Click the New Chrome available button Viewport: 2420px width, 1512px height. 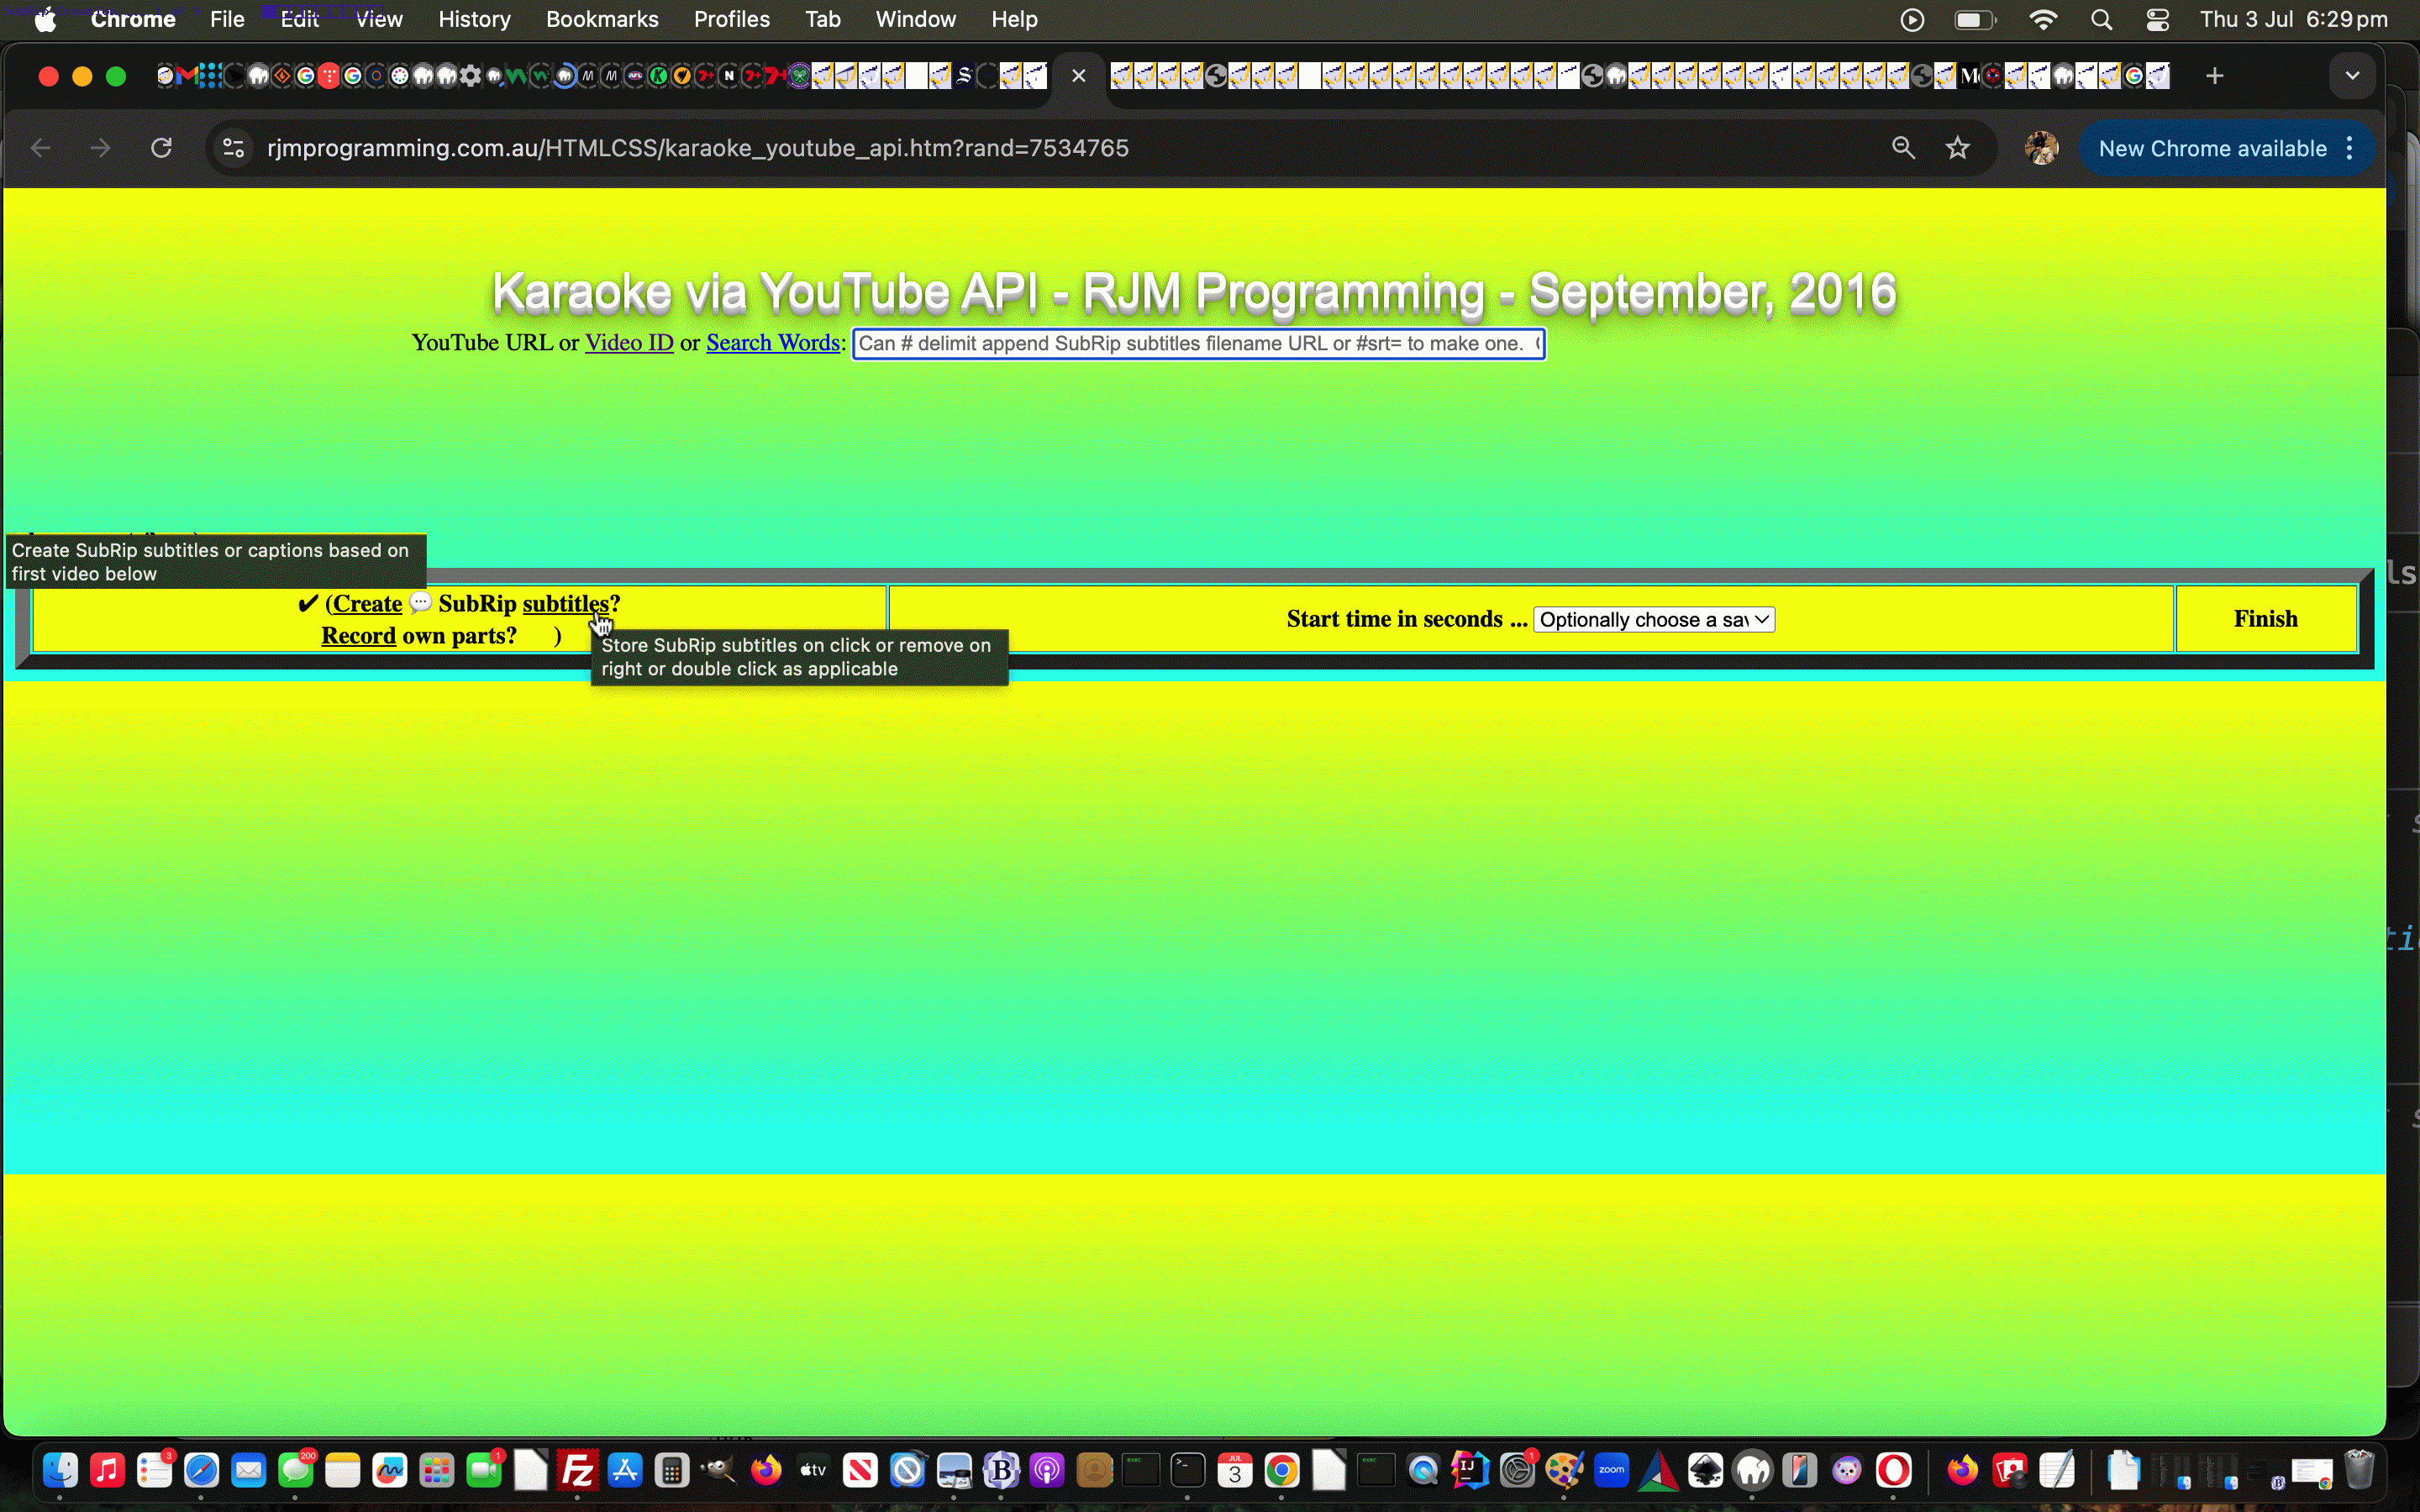2212,148
